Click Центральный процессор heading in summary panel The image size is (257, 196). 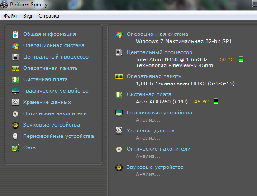pos(159,53)
